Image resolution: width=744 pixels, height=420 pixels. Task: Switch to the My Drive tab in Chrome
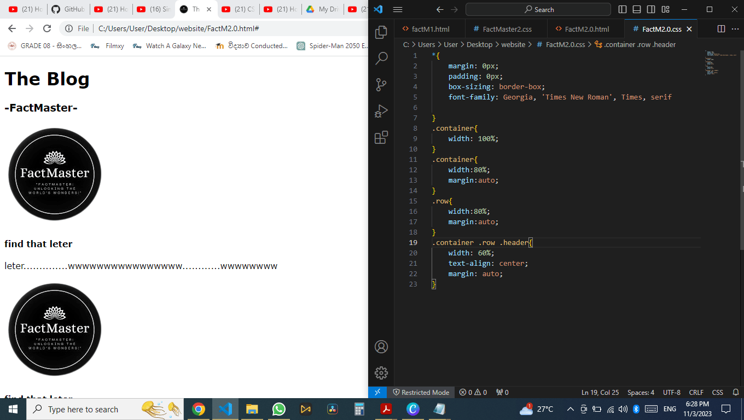pos(323,9)
